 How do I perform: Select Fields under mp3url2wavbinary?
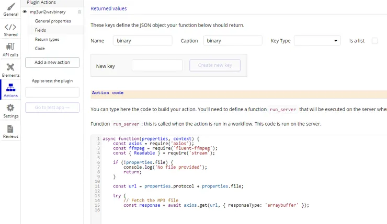(40, 30)
